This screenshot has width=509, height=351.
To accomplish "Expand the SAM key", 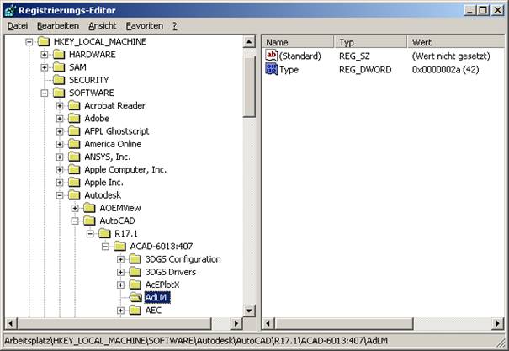I will 45,67.
